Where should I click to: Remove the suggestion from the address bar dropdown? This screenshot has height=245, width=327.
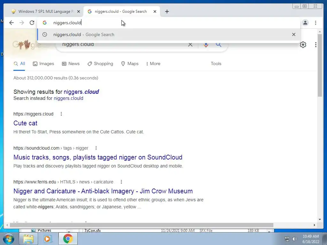point(294,34)
